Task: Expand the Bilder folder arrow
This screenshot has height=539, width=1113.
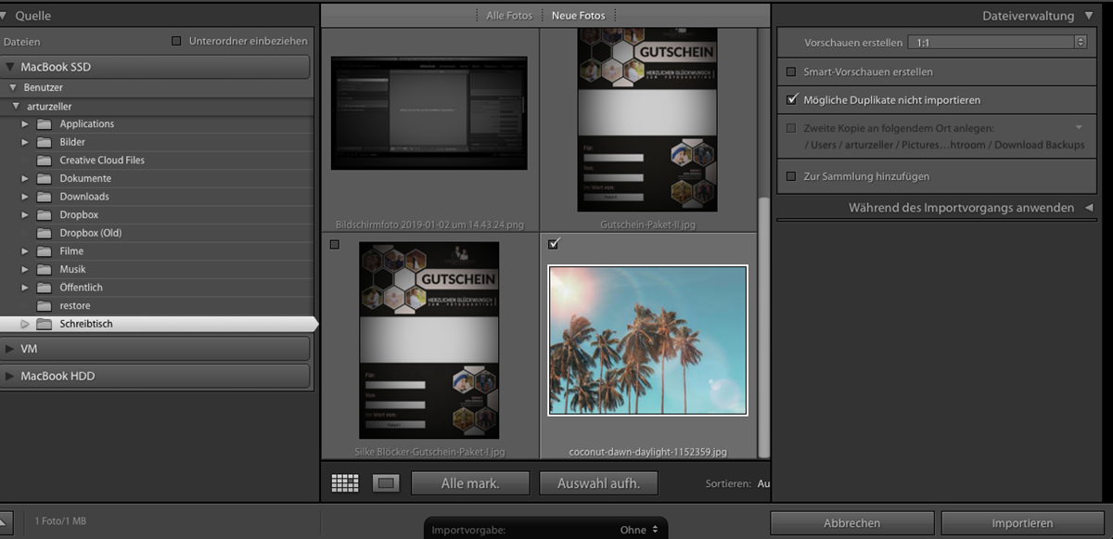Action: 25,142
